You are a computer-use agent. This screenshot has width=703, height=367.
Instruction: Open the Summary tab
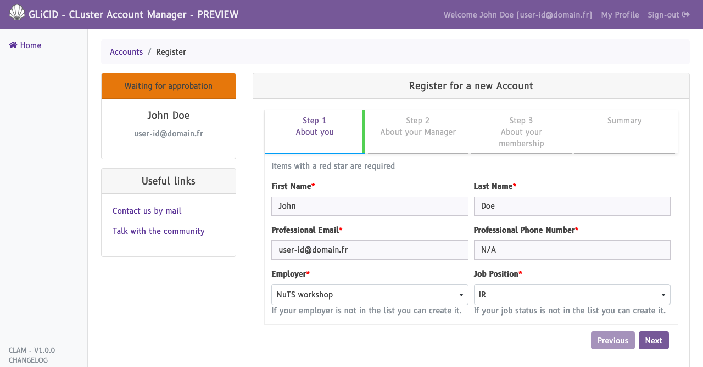click(x=624, y=121)
